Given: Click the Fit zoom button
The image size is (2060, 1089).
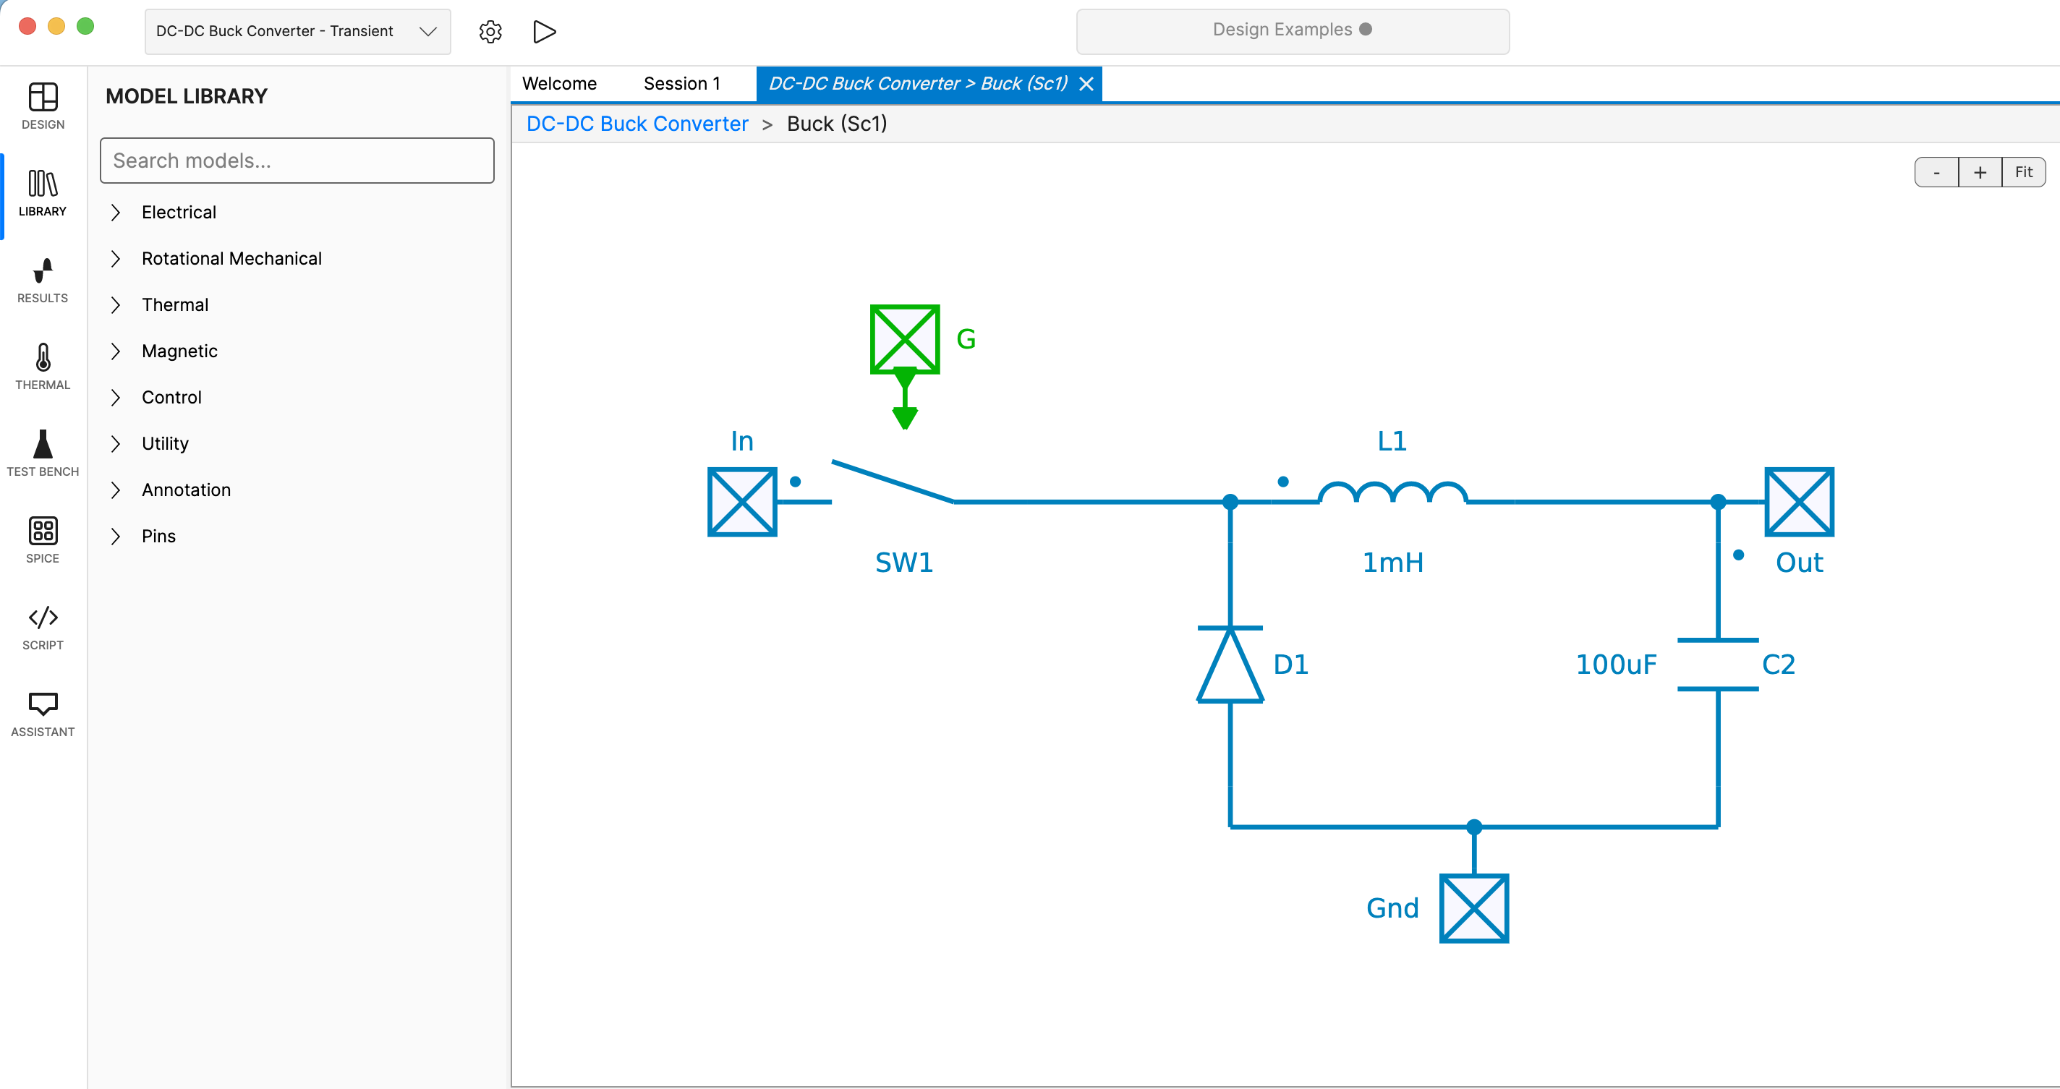Looking at the screenshot, I should point(2024,171).
